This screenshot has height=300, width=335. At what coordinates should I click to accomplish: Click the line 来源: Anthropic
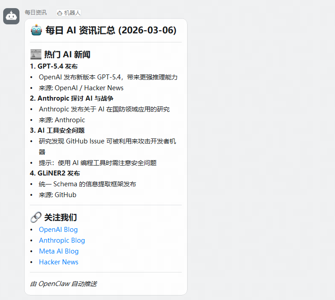pos(62,120)
